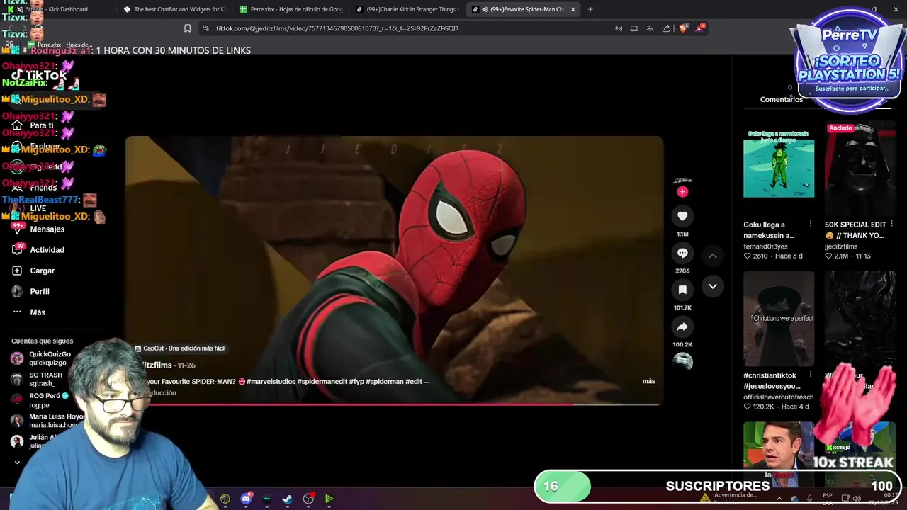Click the translate page icon
Screen dimensions: 907x510
pyautogui.click(x=650, y=28)
